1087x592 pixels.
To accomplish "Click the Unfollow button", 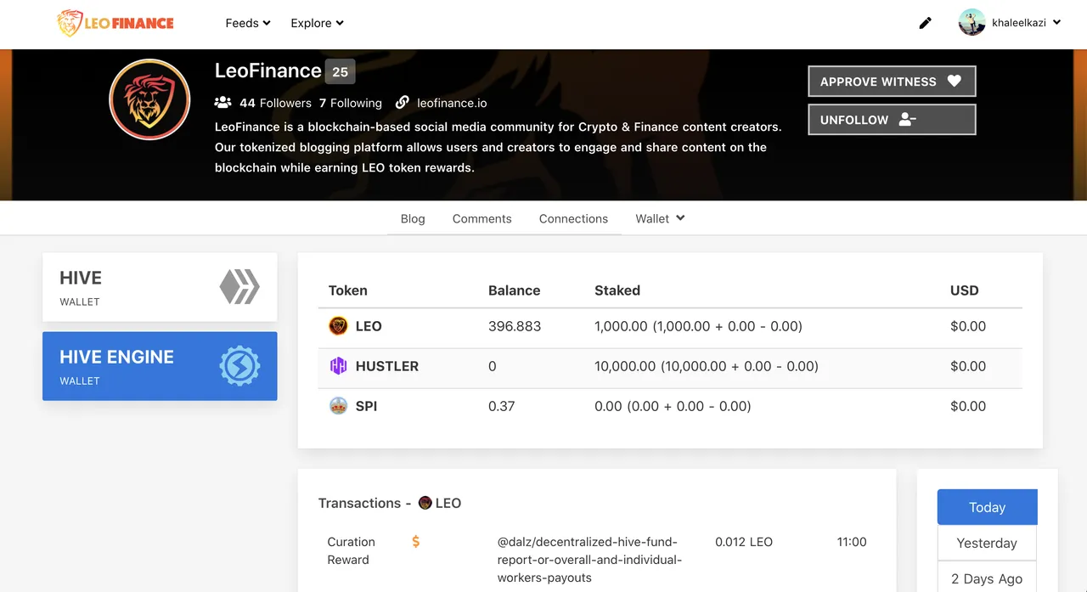I will 892,120.
